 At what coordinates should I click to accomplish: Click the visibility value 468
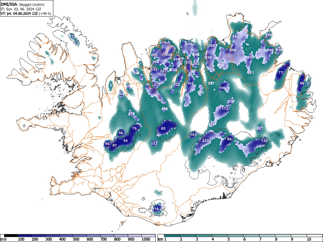point(165,109)
